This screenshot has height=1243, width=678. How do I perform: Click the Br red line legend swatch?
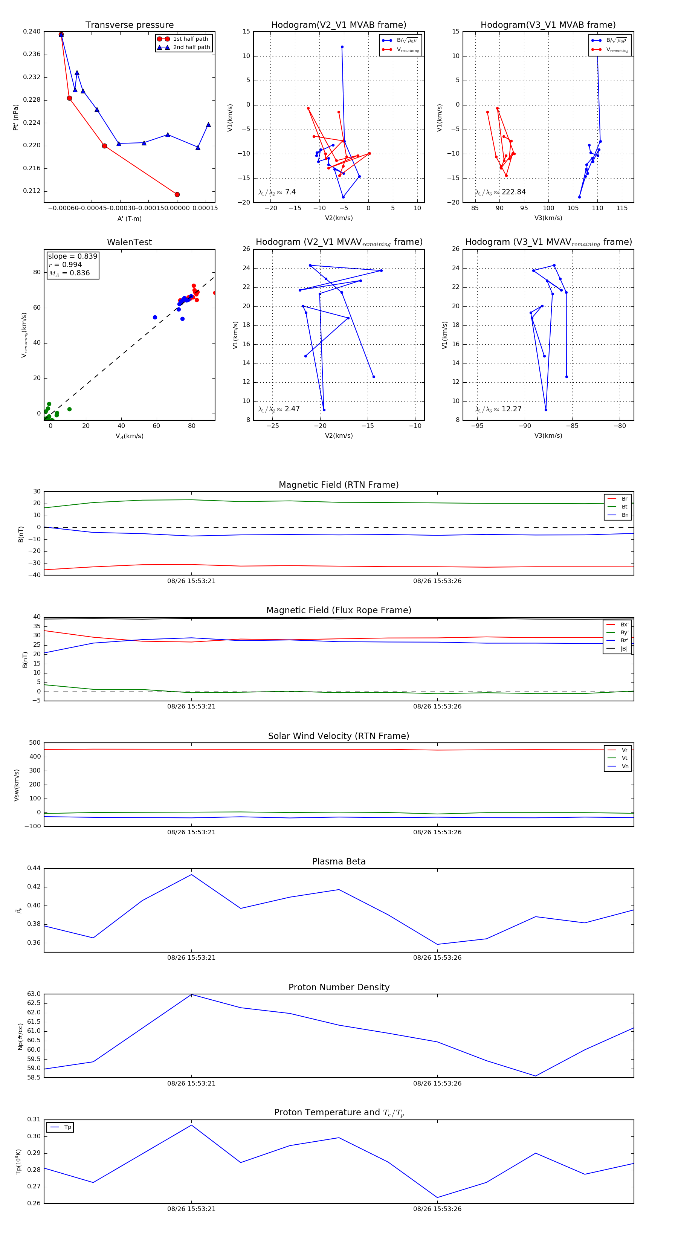[x=612, y=499]
